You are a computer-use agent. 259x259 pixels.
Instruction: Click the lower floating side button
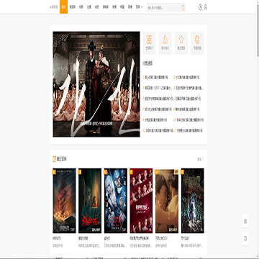(x=245, y=238)
